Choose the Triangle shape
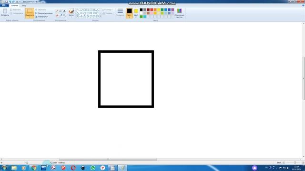This screenshot has width=305, height=171. point(97,10)
